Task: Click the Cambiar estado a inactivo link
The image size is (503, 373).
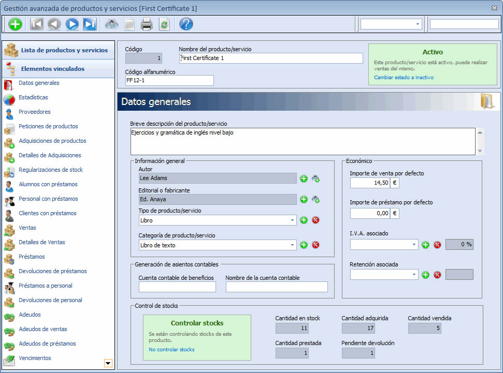Action: 404,78
